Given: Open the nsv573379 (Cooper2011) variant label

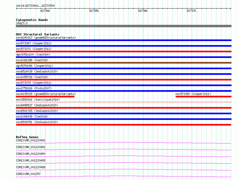Looking at the screenshot, I should [34, 83].
